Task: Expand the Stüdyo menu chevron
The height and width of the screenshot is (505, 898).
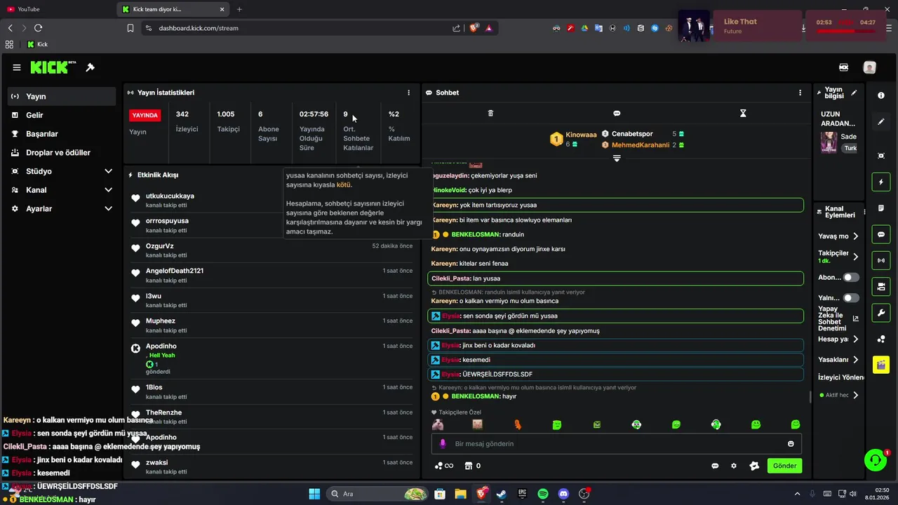Action: point(108,171)
